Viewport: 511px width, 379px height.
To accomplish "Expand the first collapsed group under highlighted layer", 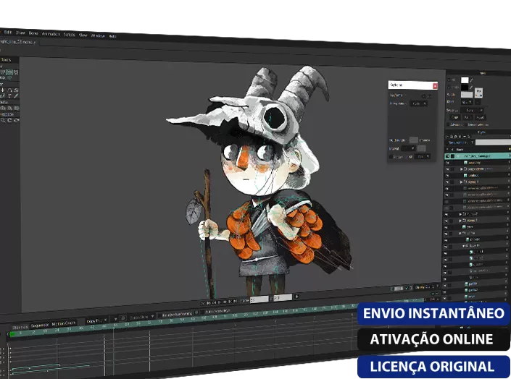I will point(462,169).
